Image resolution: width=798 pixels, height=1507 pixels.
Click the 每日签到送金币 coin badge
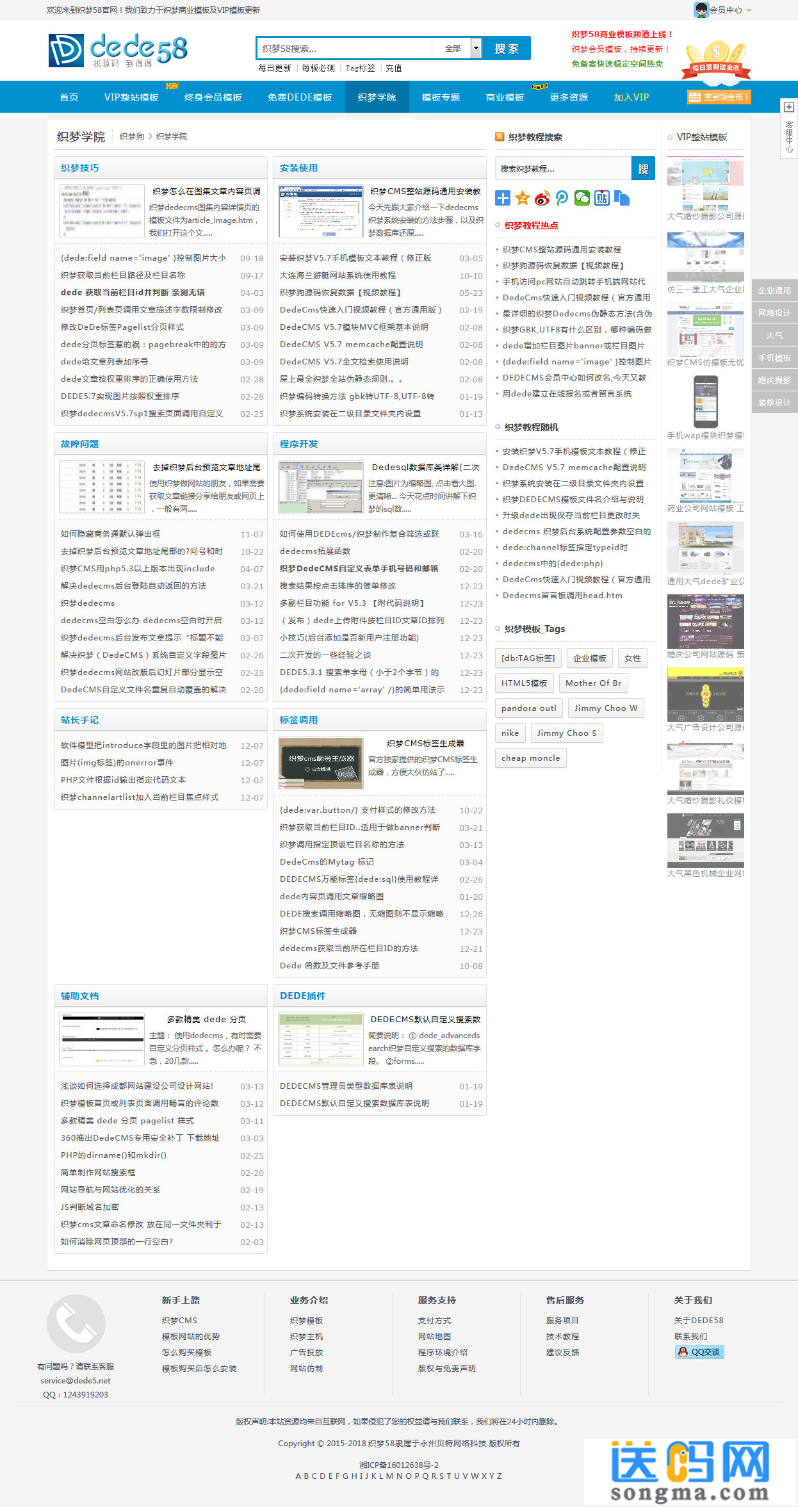[x=715, y=61]
